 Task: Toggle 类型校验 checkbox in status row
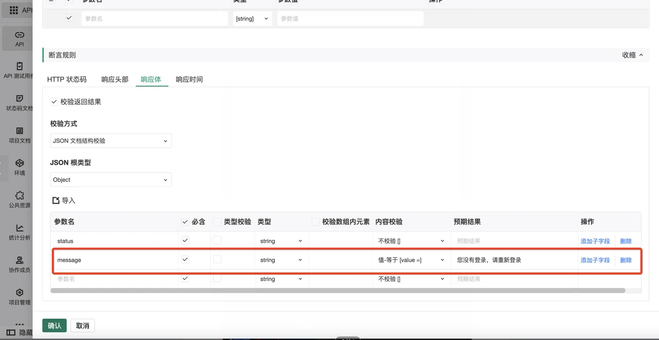pos(217,240)
